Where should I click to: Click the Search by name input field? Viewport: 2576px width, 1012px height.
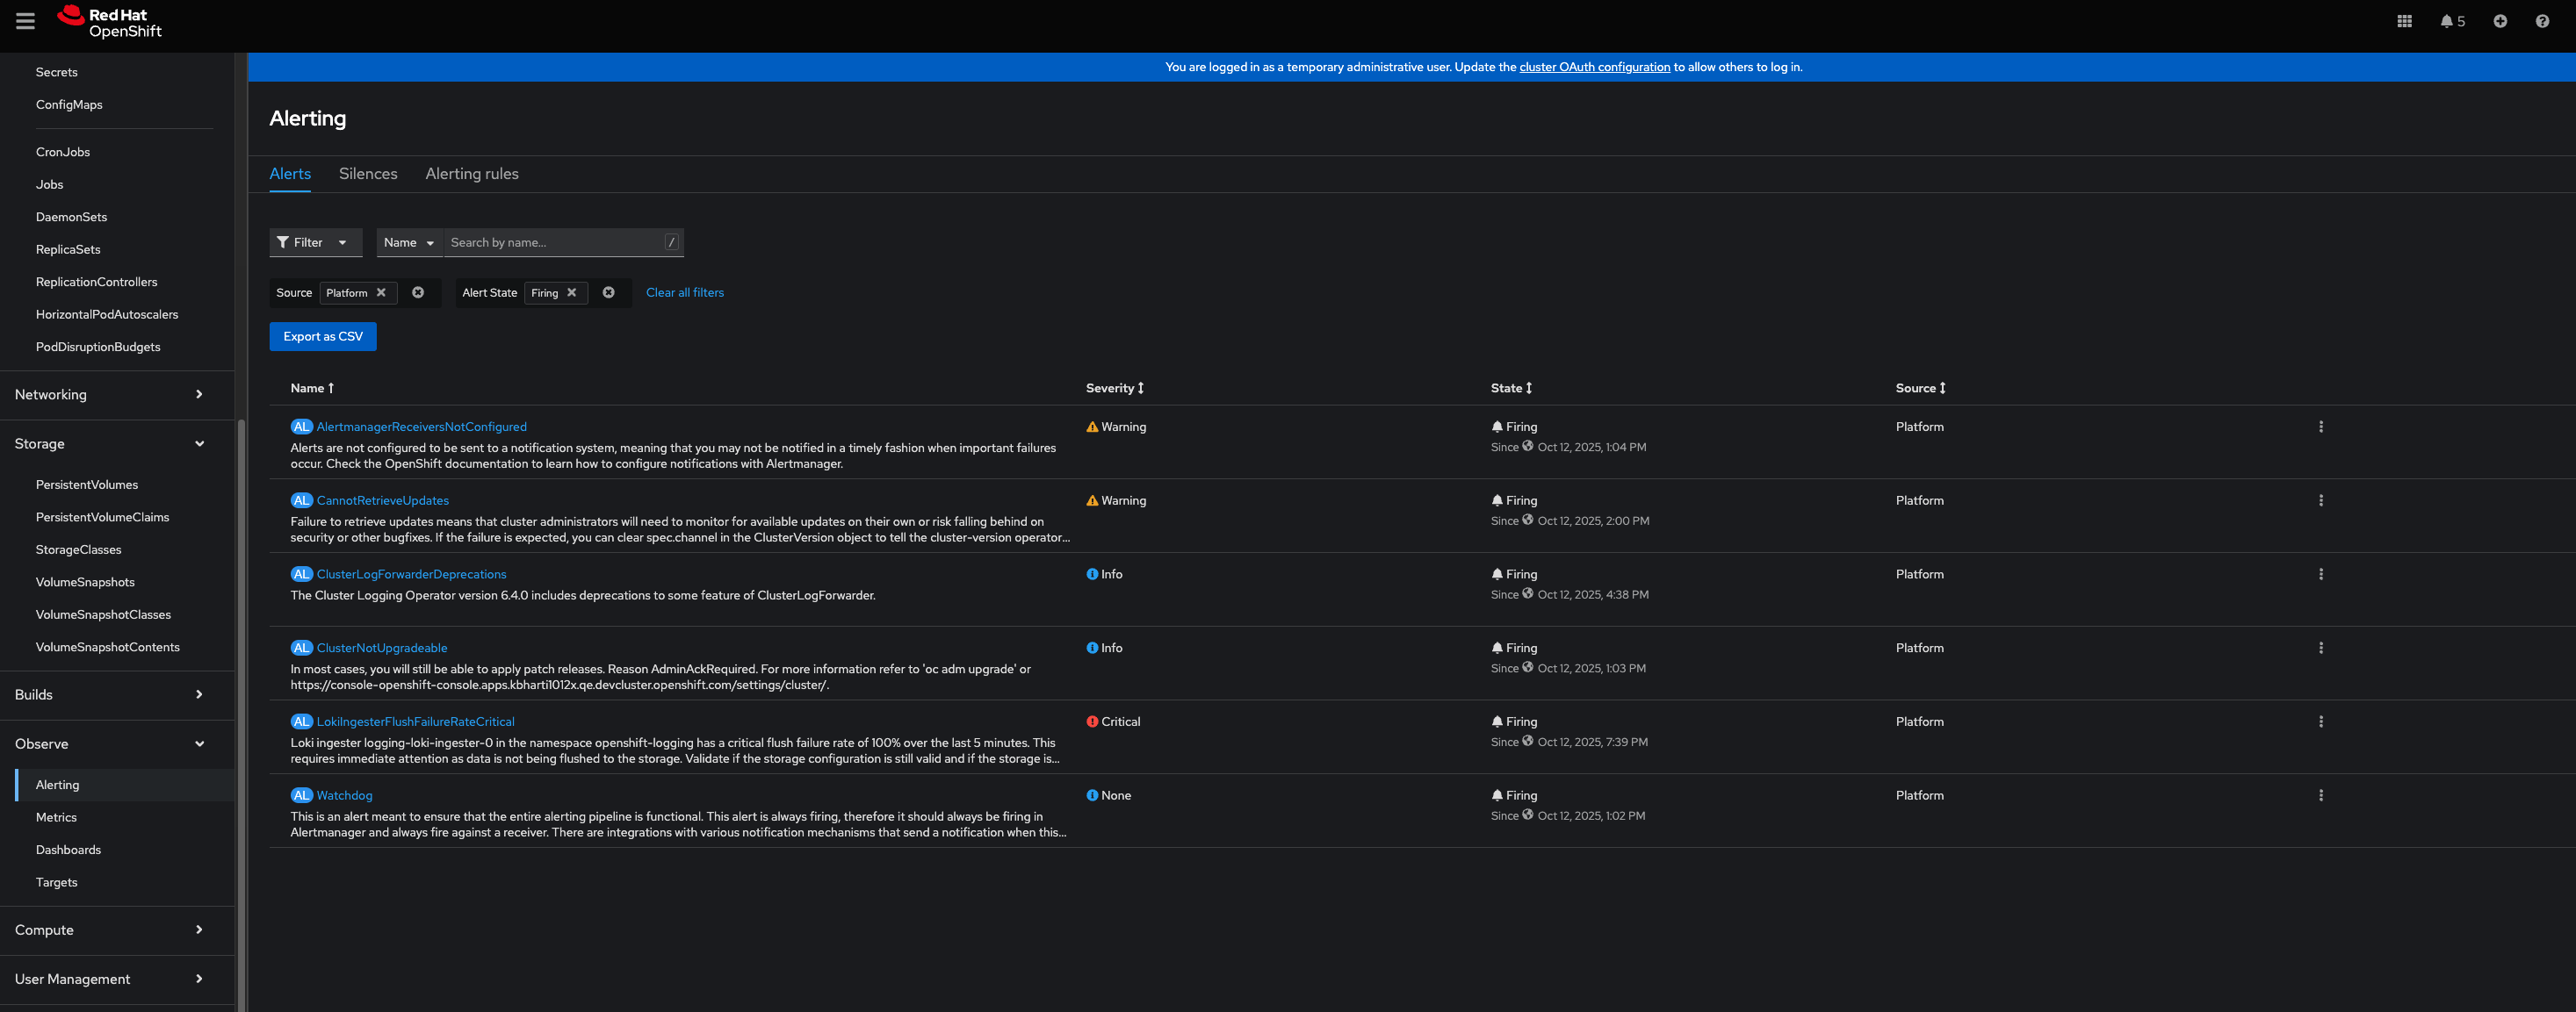click(554, 243)
